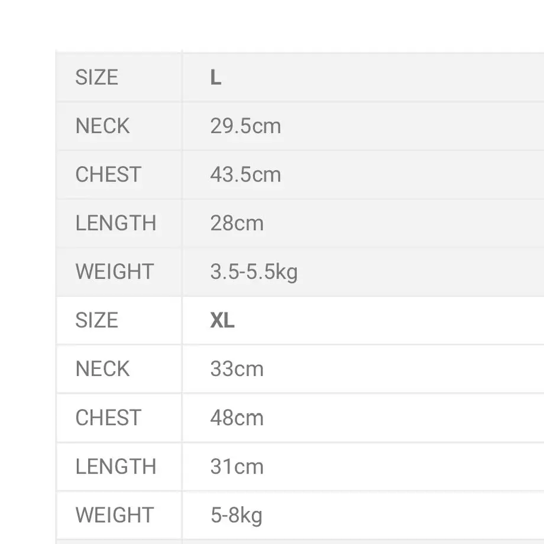This screenshot has height=544, width=544.
Task: Select the NECK label above 29.5cm row
Action: click(102, 125)
